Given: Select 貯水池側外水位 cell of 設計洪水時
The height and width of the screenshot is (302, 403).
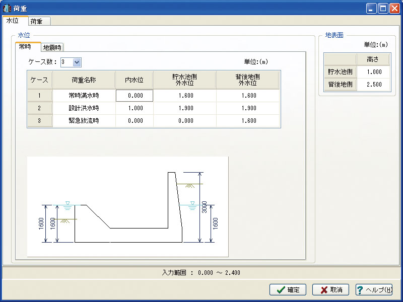Looking at the screenshot, I should [x=185, y=108].
